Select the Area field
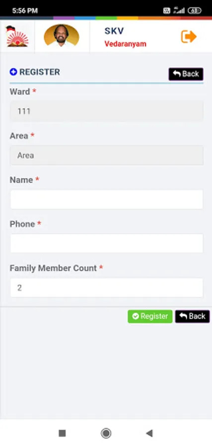Image resolution: width=212 pixels, height=447 pixels. click(107, 155)
